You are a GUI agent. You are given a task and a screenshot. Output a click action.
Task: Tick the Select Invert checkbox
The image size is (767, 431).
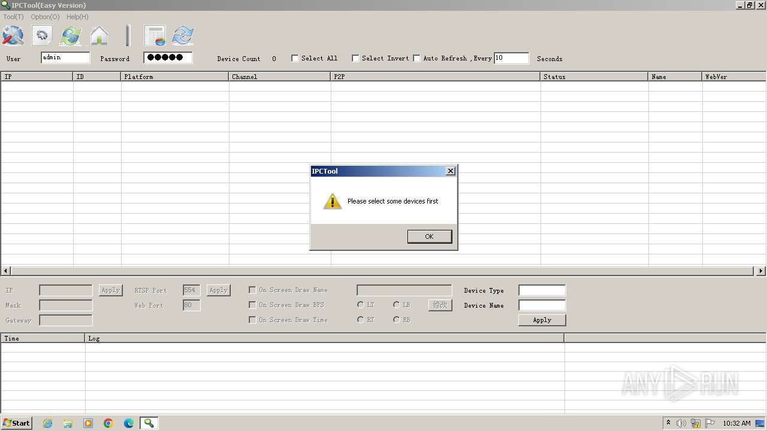pyautogui.click(x=355, y=58)
